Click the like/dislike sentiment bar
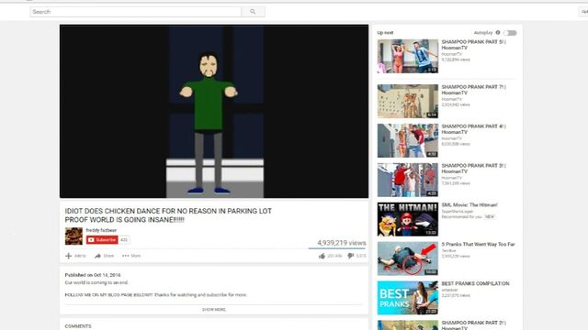 [337, 248]
